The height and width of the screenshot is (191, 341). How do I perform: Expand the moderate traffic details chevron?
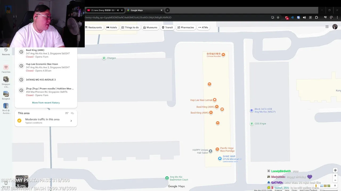(71, 121)
